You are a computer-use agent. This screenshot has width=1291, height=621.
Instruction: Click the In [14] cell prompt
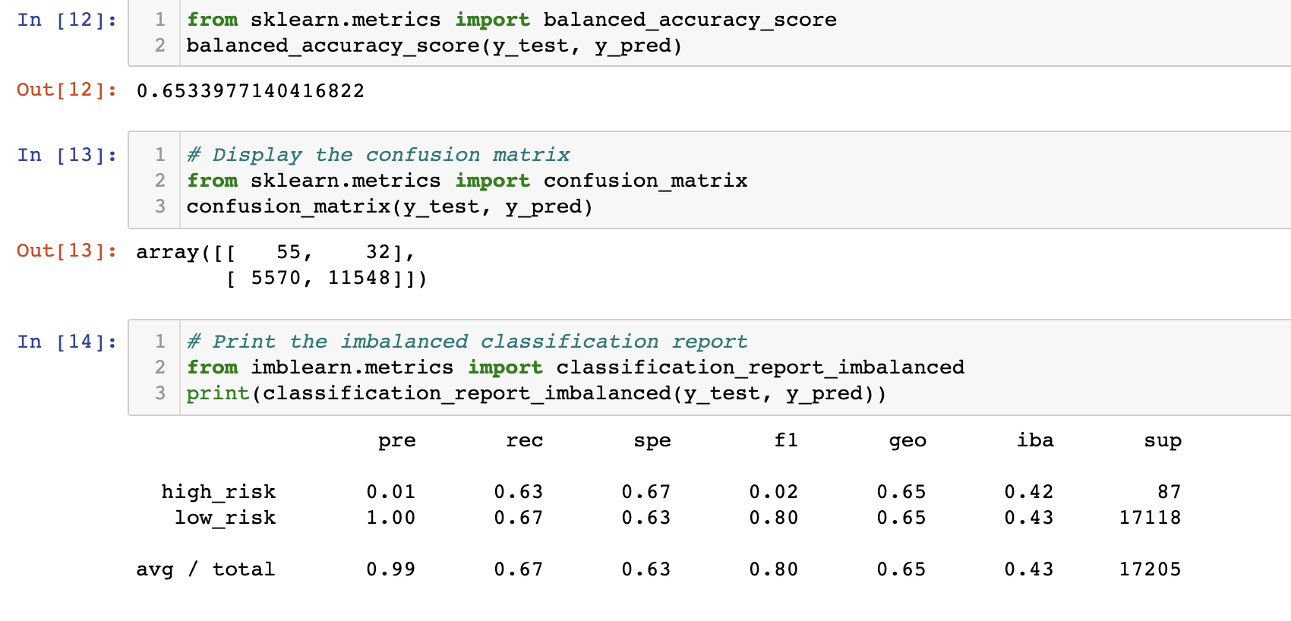67,342
